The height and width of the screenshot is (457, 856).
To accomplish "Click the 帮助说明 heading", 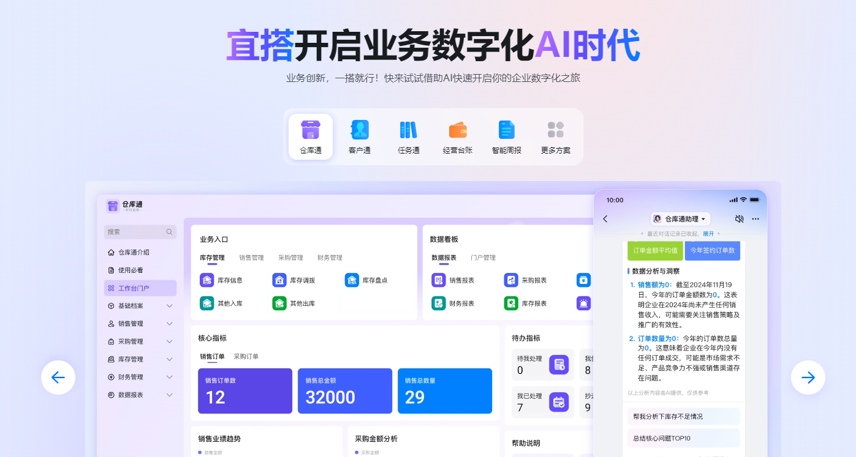I will click(526, 443).
